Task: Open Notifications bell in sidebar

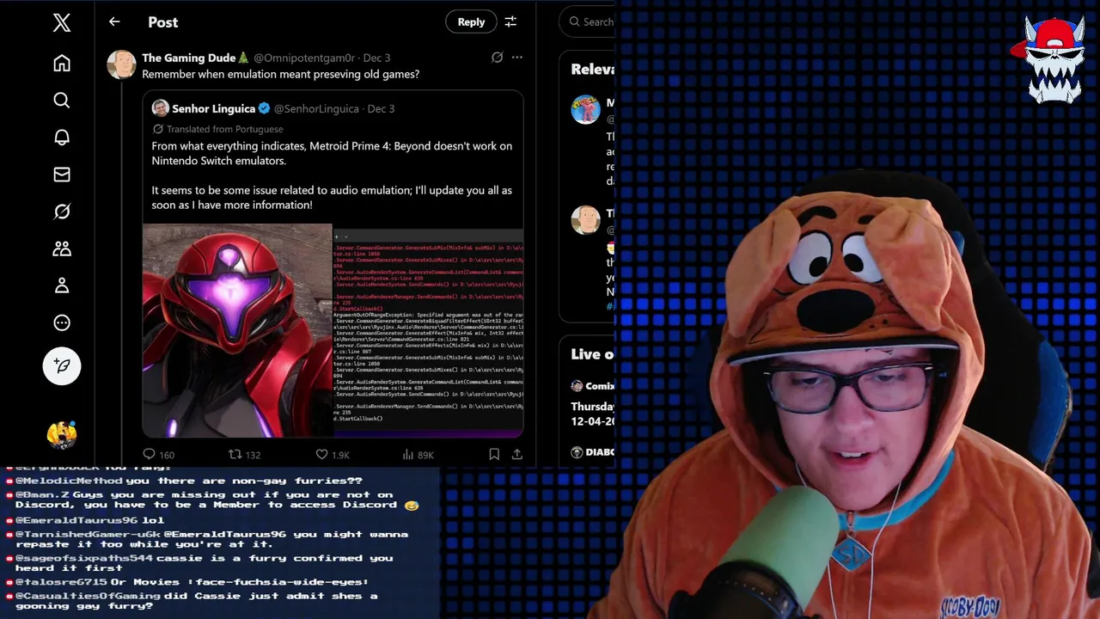Action: point(62,138)
